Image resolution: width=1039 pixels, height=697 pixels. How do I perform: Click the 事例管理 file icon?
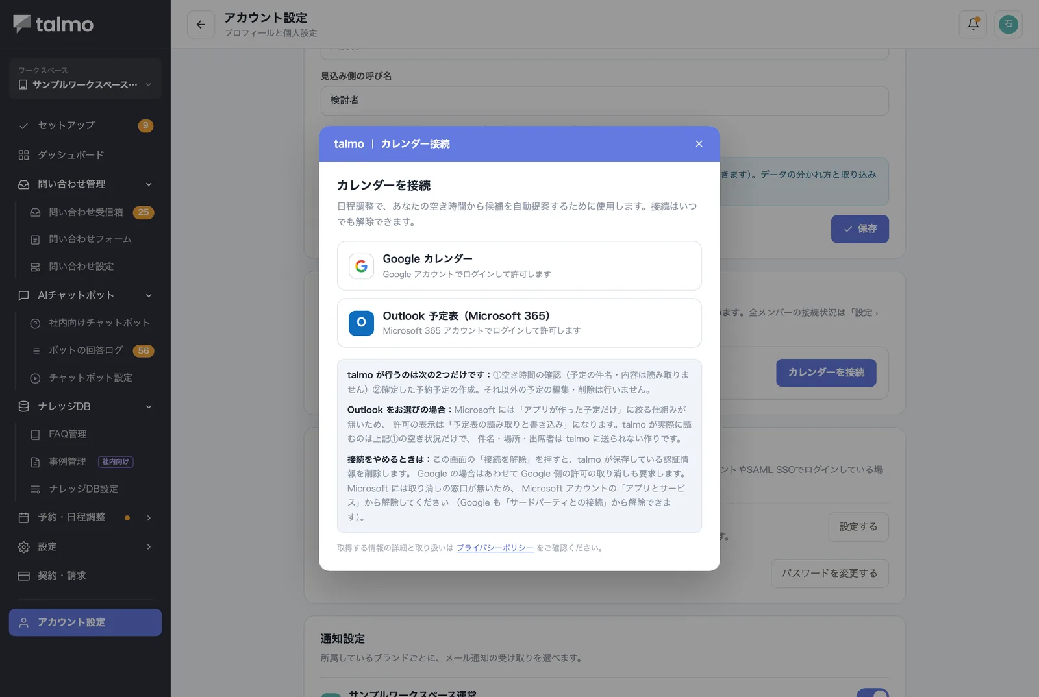[36, 462]
